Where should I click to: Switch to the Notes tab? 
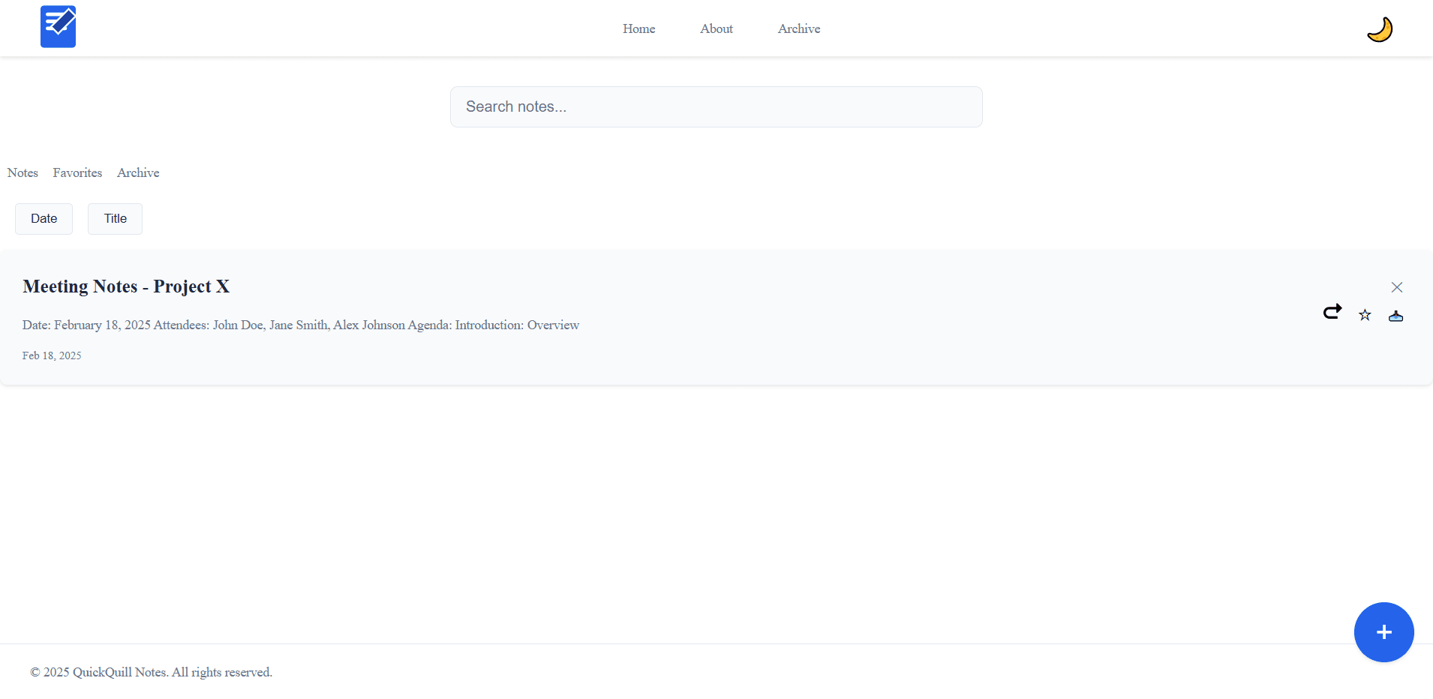(x=23, y=172)
